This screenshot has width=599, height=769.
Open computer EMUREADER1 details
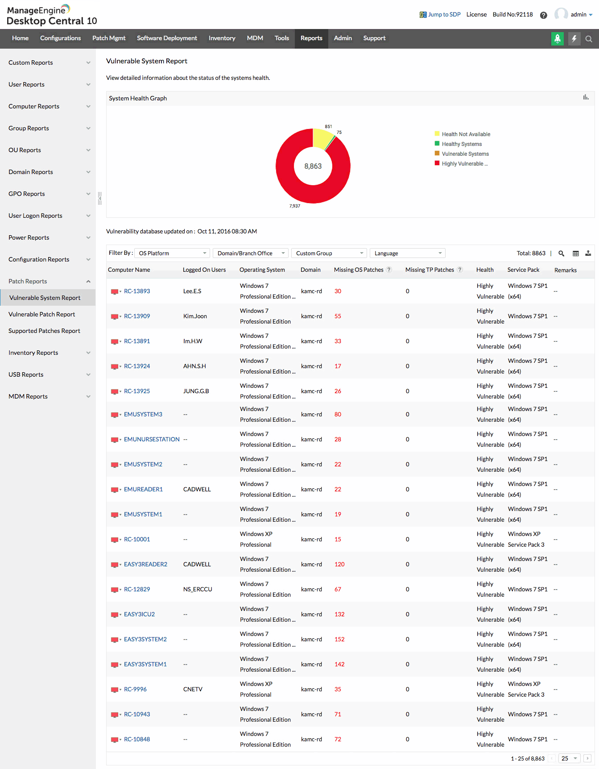click(x=143, y=489)
